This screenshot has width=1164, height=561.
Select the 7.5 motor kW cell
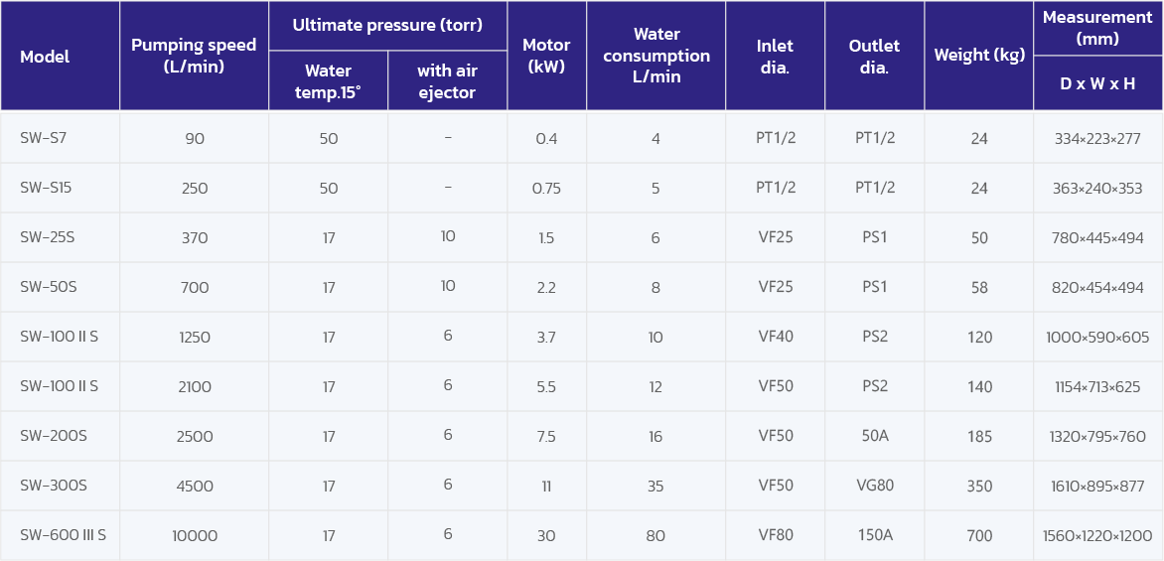pyautogui.click(x=546, y=437)
